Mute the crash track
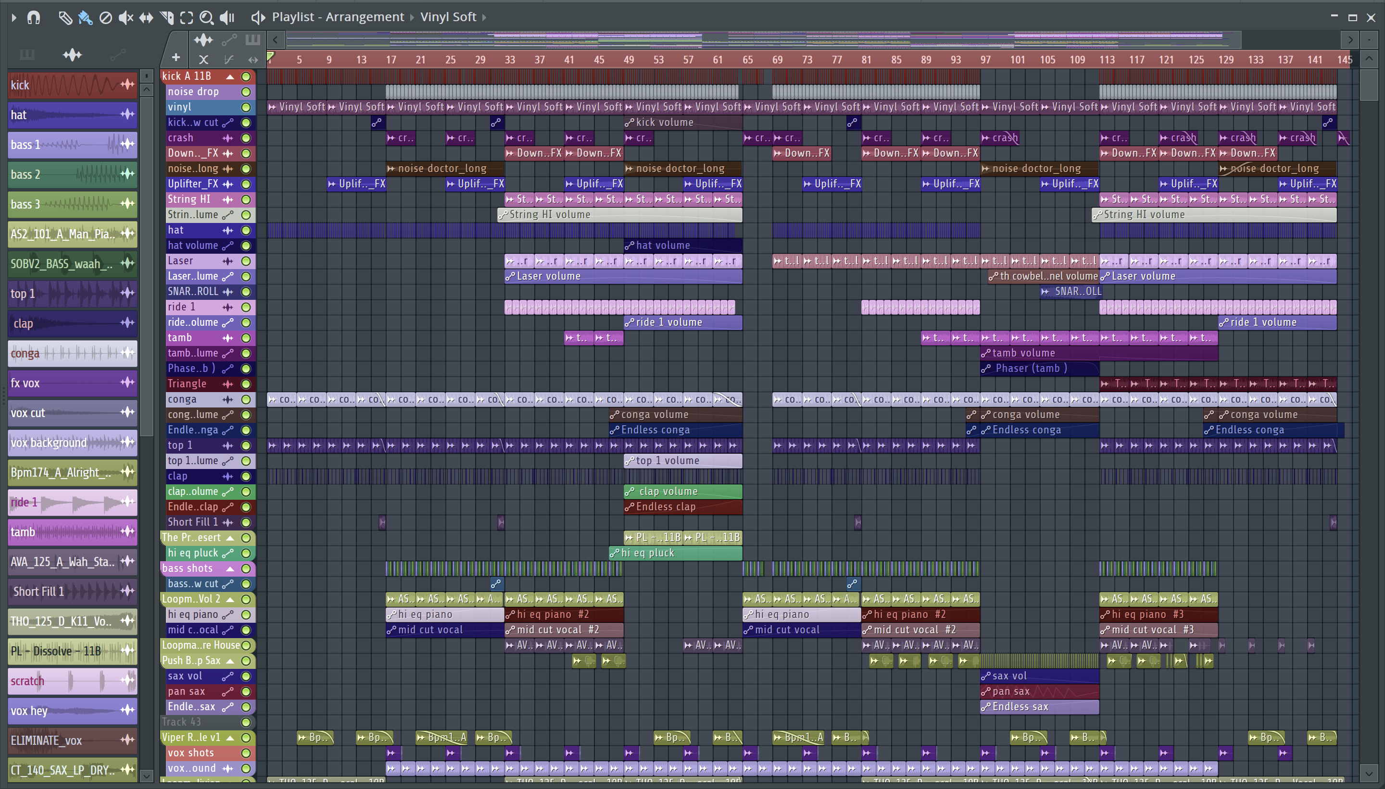 click(x=246, y=138)
